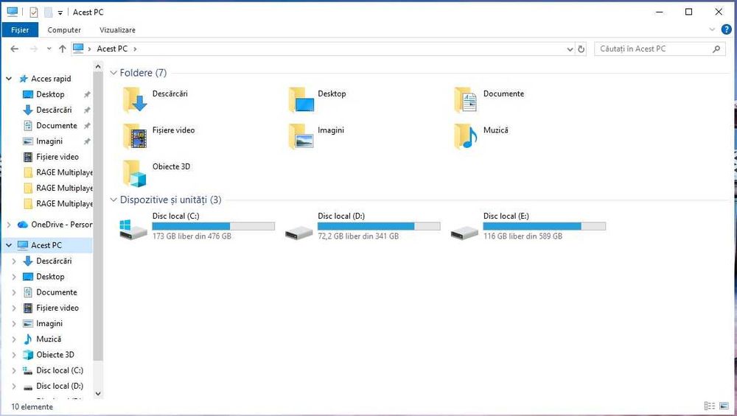Select the Disc local (E:) drive icon
The image size is (737, 416).
(464, 233)
